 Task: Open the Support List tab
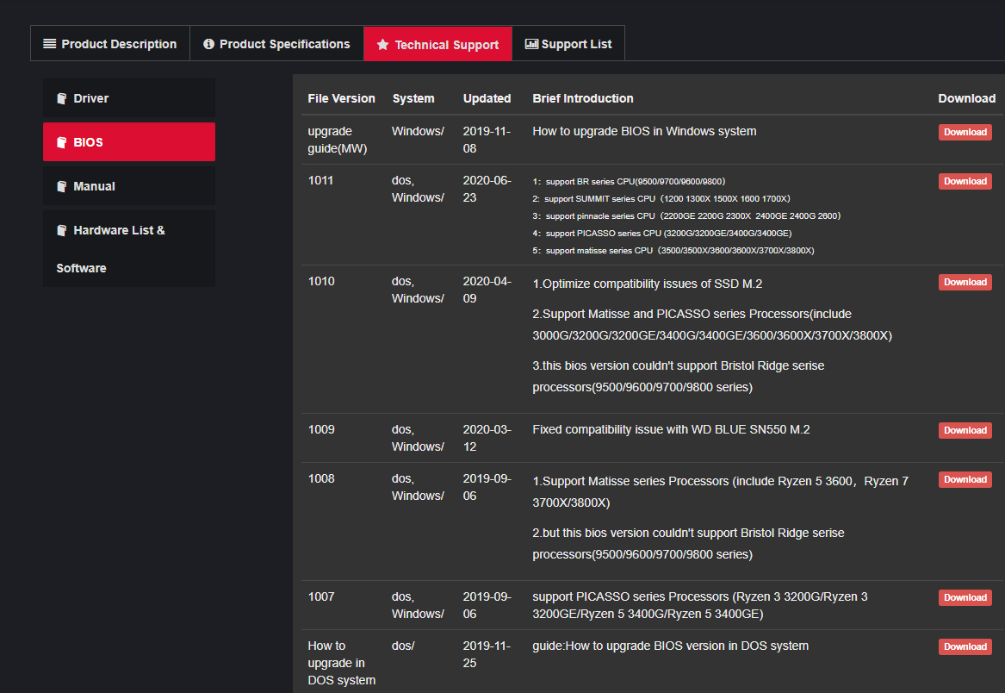click(x=568, y=44)
